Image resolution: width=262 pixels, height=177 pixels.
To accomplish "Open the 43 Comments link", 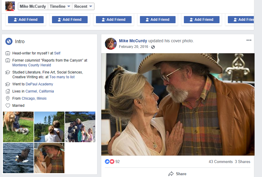I will click(220, 162).
